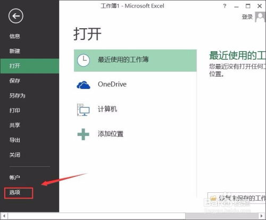Open the 帐户 page
Screen dimensions: 266x220
15,177
